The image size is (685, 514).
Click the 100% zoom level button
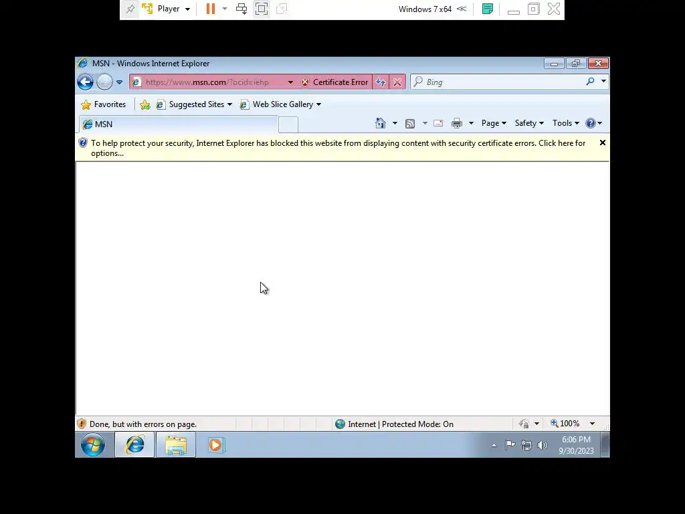click(x=565, y=424)
